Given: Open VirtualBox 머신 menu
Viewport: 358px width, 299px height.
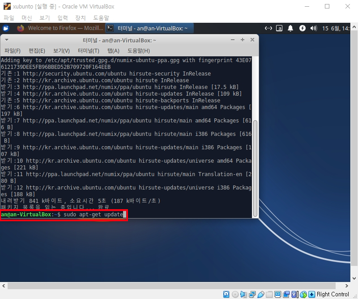Looking at the screenshot, I should (27, 18).
